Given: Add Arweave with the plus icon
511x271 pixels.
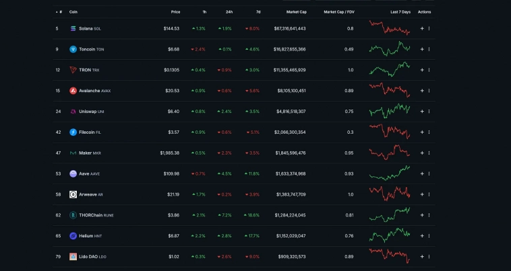Looking at the screenshot, I should coord(422,194).
